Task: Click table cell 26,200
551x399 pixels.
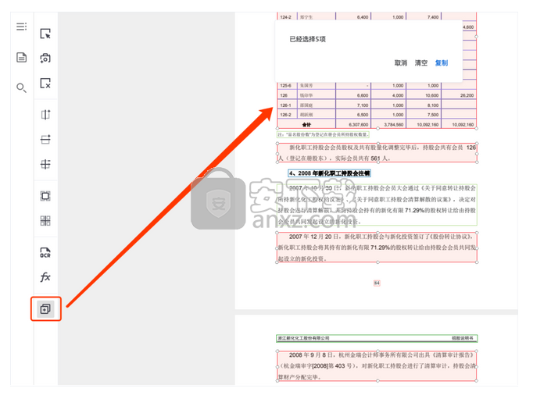Action: (x=467, y=95)
